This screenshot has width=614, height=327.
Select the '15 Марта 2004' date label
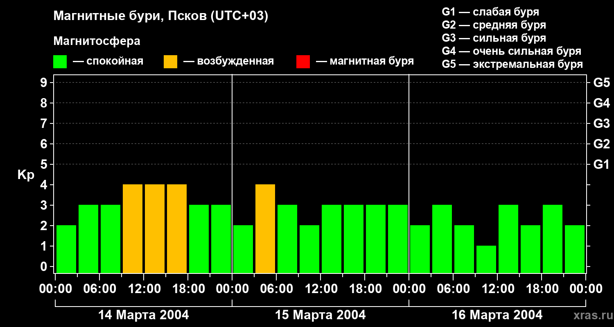coord(321,315)
